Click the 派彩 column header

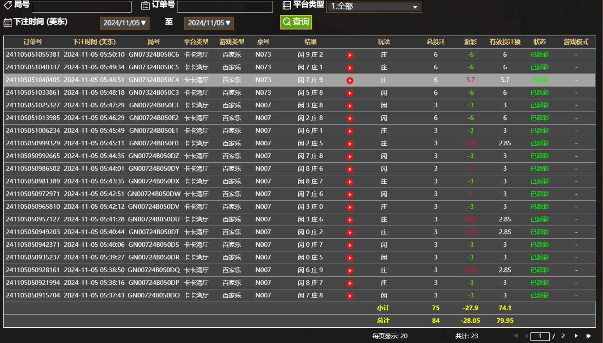point(471,42)
